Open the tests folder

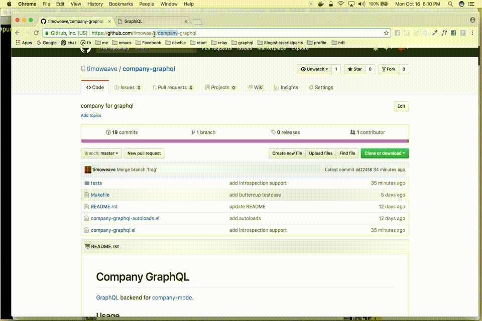click(x=96, y=183)
